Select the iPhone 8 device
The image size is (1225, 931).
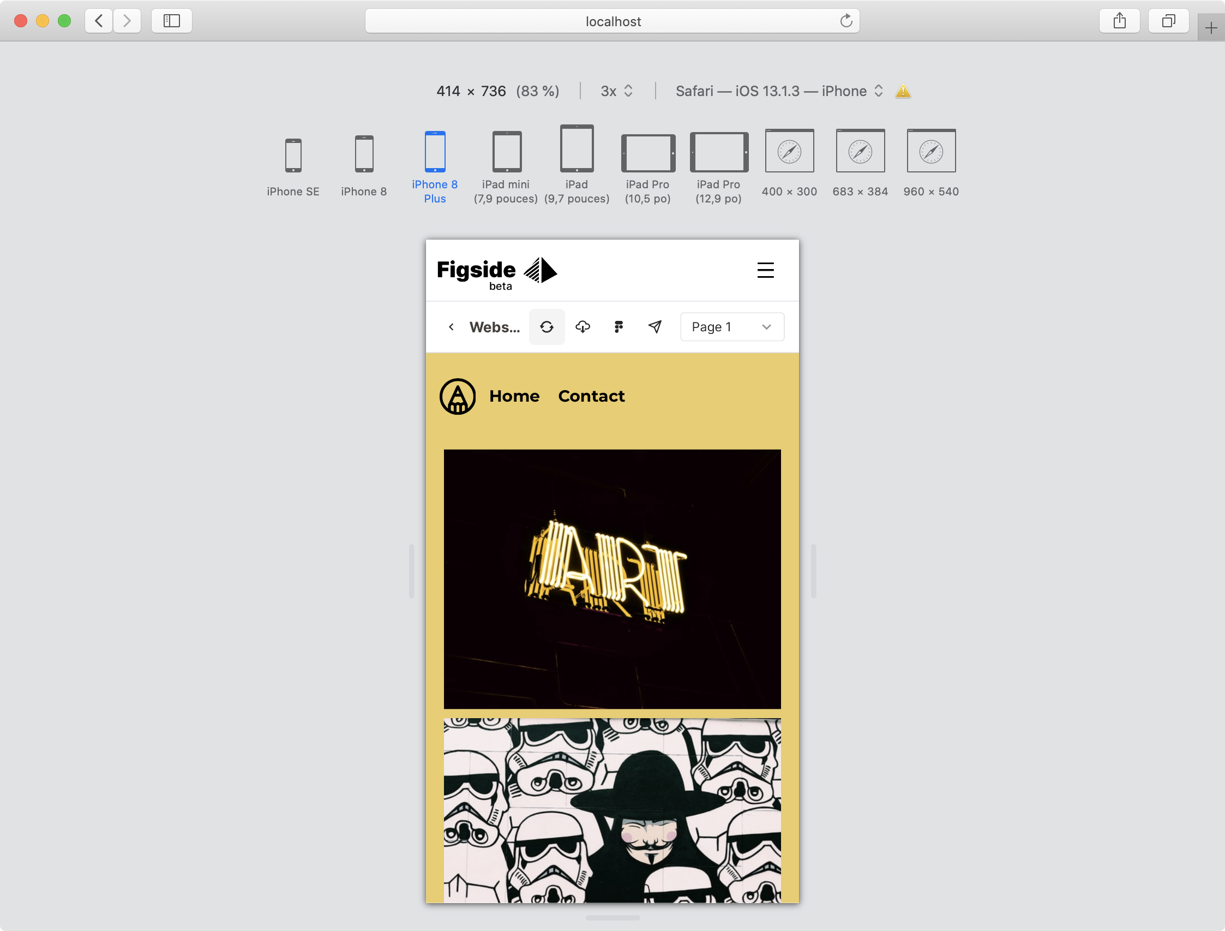coord(364,166)
